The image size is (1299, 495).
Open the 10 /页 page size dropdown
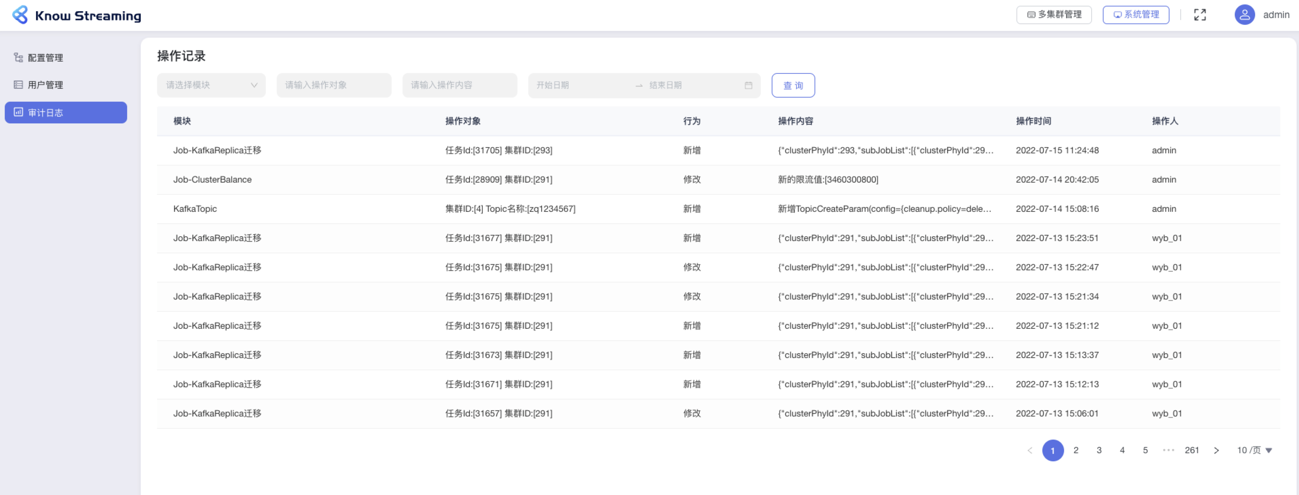(x=1254, y=450)
